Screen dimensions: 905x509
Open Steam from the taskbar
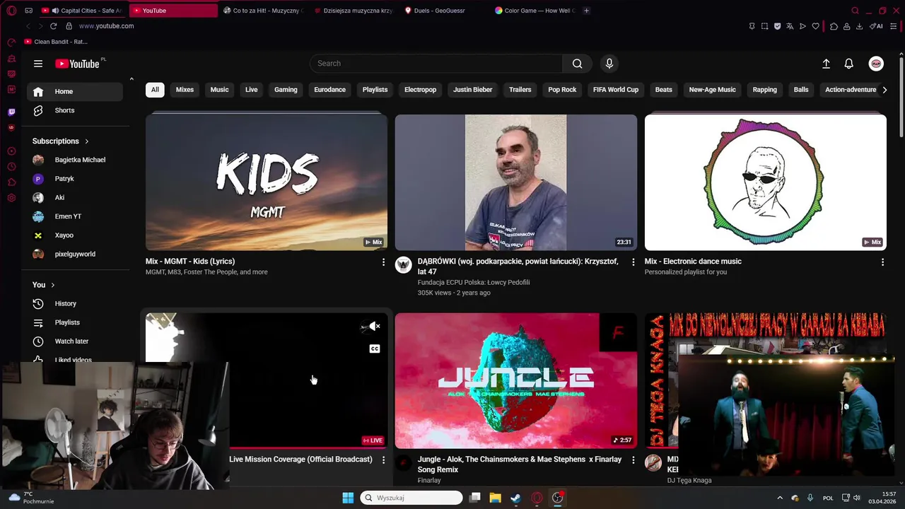(x=516, y=498)
